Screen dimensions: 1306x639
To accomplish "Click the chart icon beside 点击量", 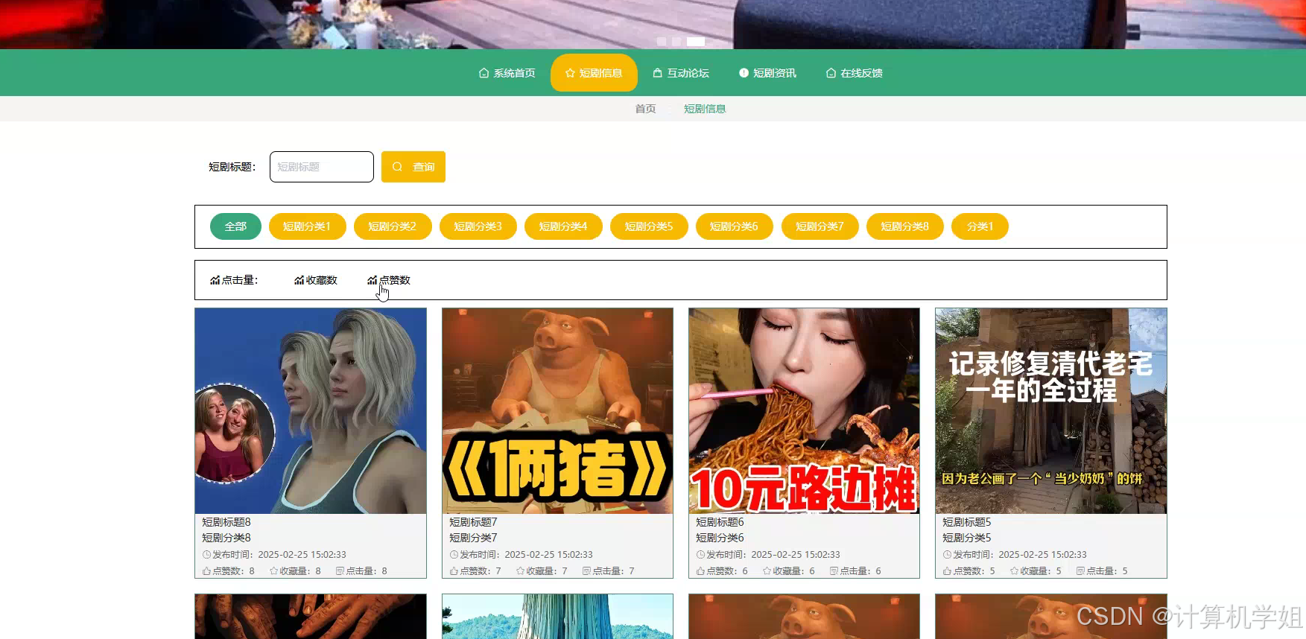I will [215, 280].
